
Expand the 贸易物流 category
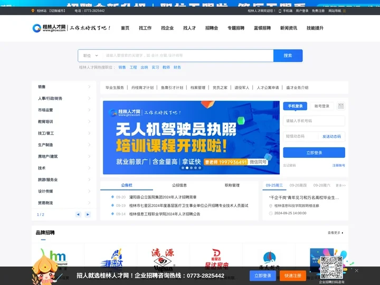click(64, 203)
